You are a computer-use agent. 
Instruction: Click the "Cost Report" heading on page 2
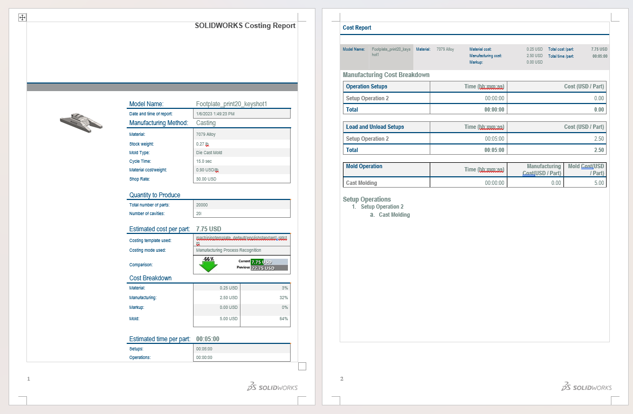[x=357, y=28]
